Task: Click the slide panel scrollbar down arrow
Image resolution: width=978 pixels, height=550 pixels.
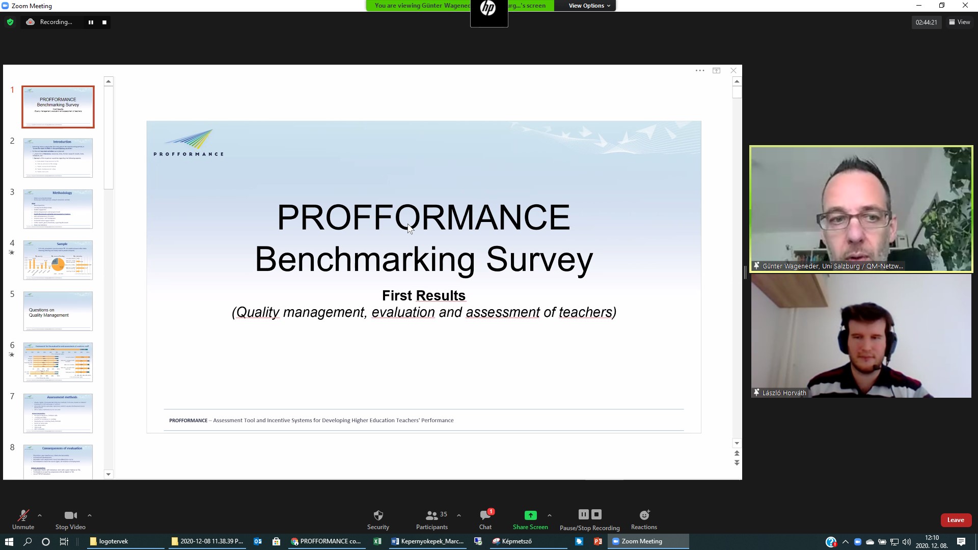Action: click(x=108, y=474)
